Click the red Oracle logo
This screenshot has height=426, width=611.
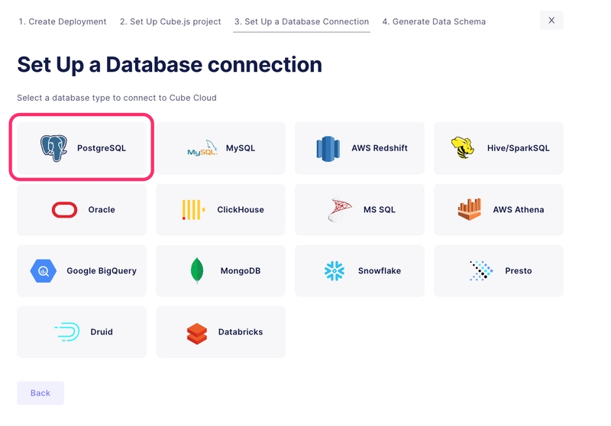click(x=65, y=210)
